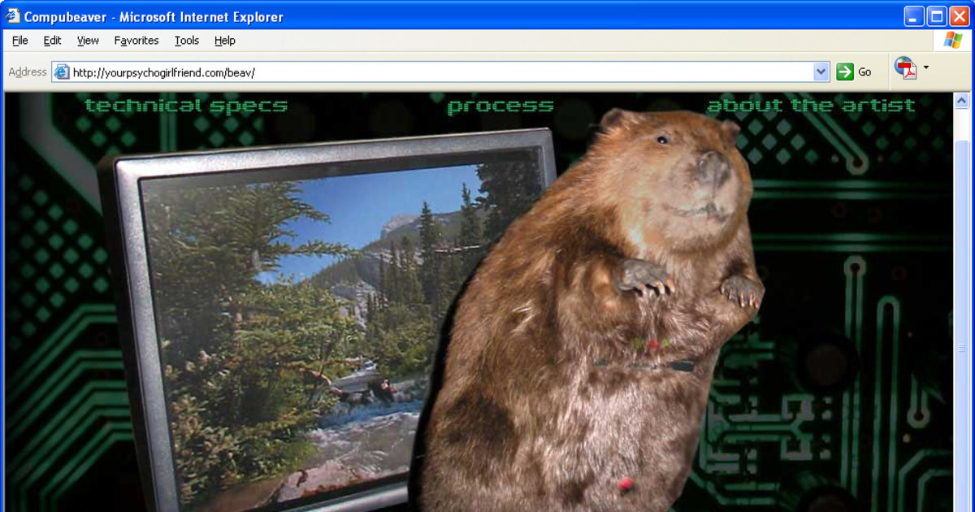
Task: Click the 'technical specs' link
Action: pos(185,105)
